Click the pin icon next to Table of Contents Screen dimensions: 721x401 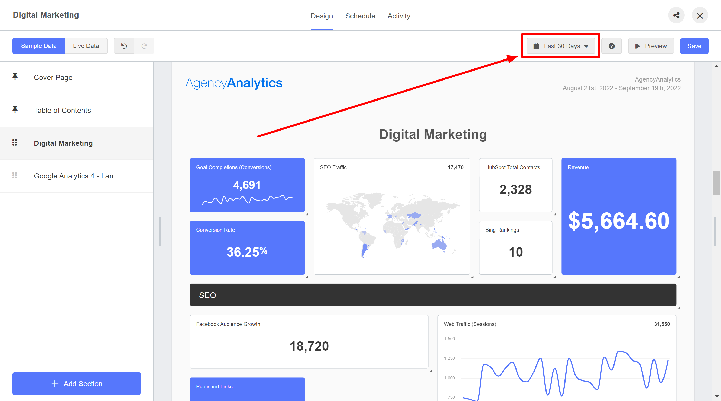pos(15,110)
